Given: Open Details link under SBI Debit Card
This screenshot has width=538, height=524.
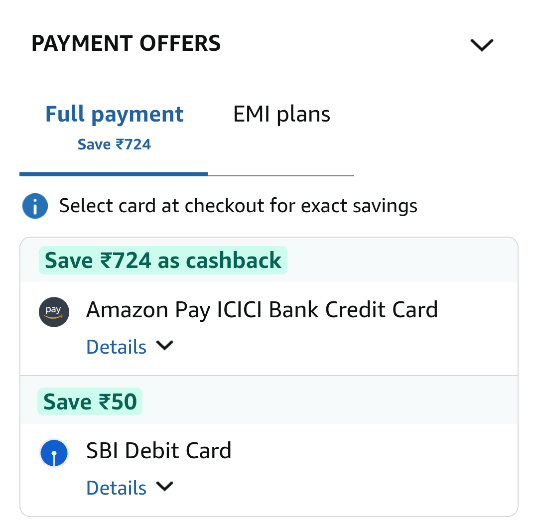Looking at the screenshot, I should tap(116, 488).
